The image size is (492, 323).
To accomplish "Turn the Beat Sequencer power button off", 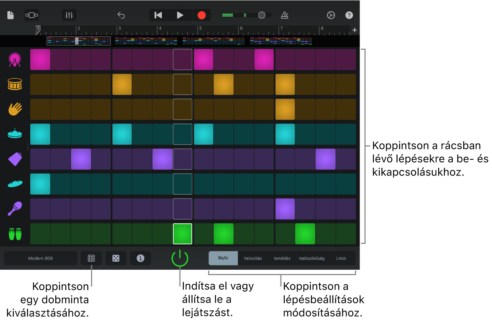I will pyautogui.click(x=180, y=258).
